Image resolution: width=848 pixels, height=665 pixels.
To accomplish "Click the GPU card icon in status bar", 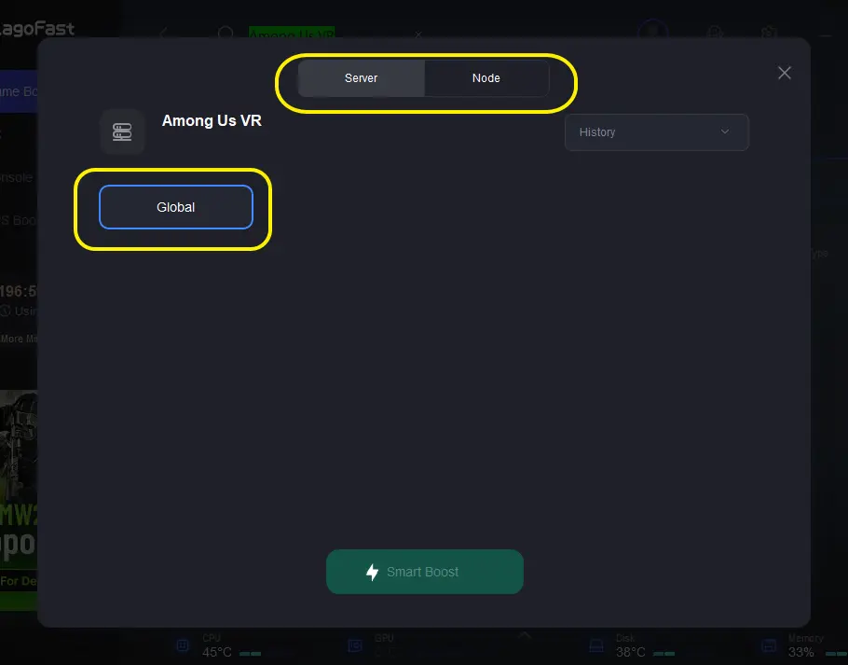I will [355, 645].
